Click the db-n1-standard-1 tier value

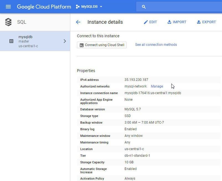click(137, 156)
